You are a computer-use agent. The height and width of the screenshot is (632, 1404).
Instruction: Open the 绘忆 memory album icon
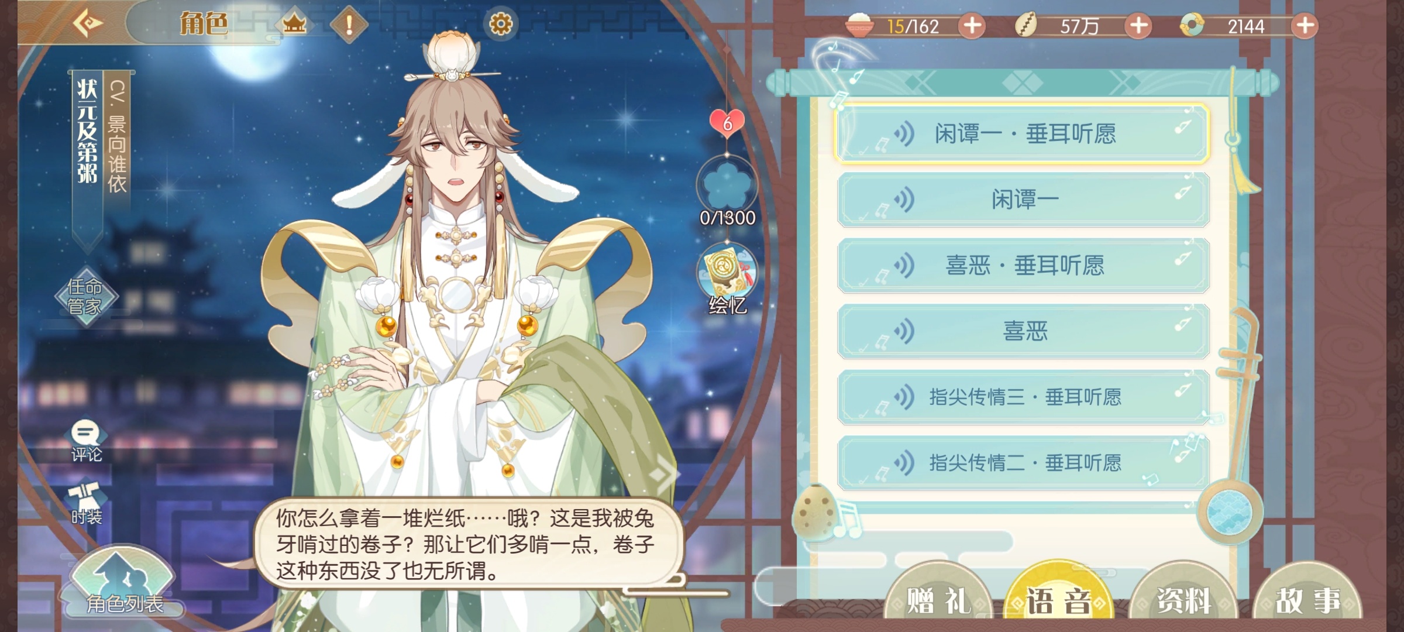click(x=727, y=279)
